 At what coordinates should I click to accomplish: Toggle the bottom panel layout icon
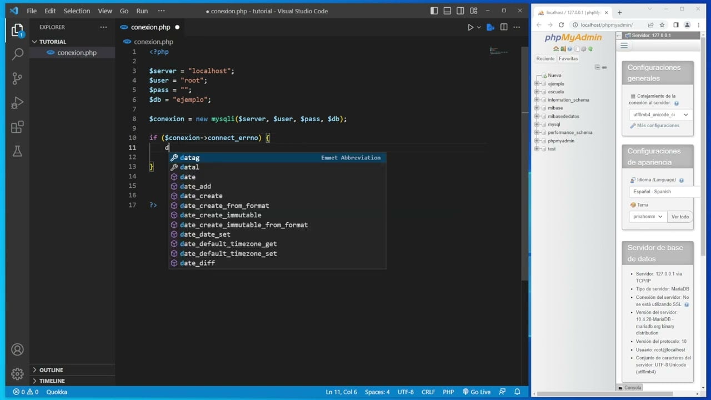click(x=447, y=11)
